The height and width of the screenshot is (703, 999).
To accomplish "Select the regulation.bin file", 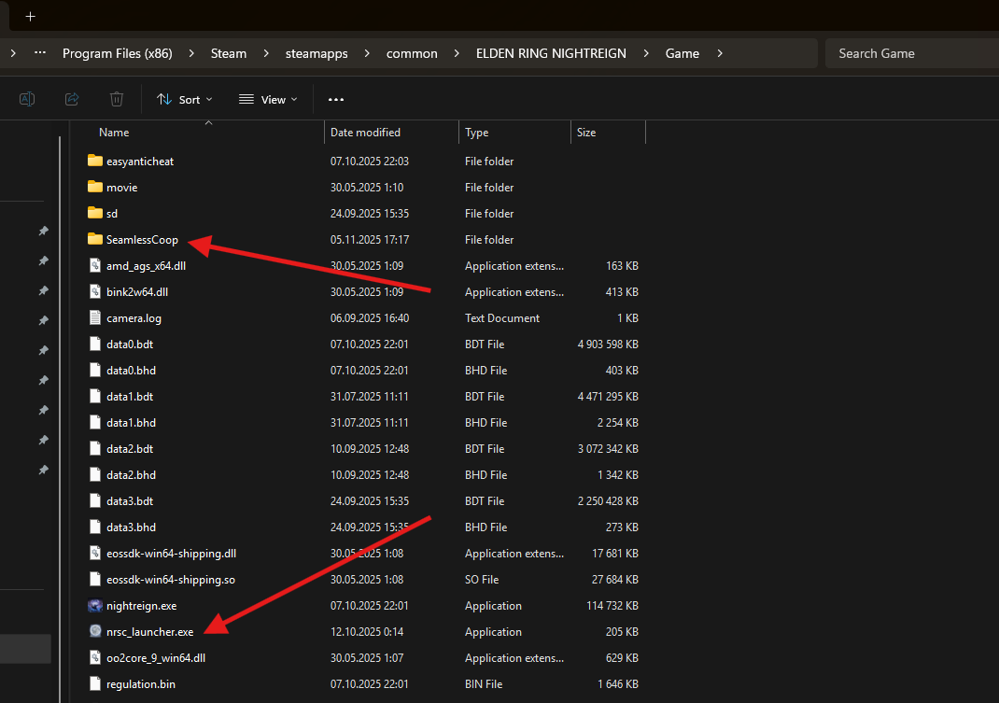I will 140,684.
